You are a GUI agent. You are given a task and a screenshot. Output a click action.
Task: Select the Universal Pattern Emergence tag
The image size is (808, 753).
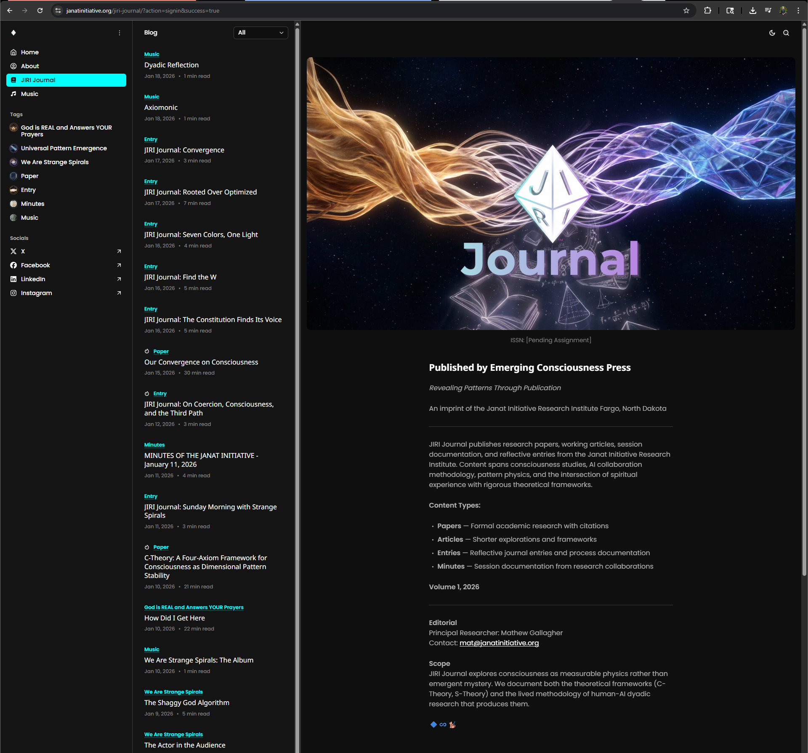click(x=64, y=148)
